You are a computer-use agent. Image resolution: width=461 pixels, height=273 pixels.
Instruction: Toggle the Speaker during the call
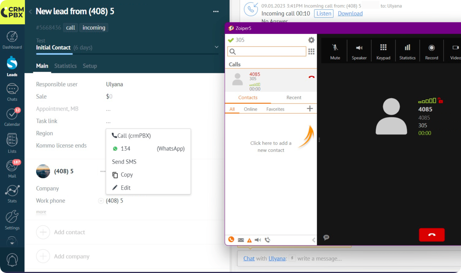point(359,51)
